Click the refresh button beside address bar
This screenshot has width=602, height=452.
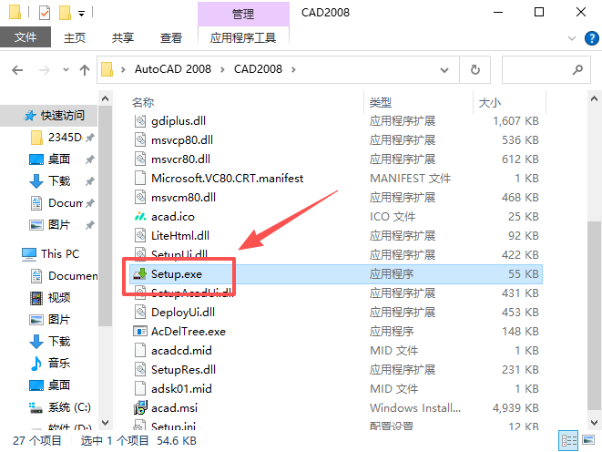[x=474, y=69]
